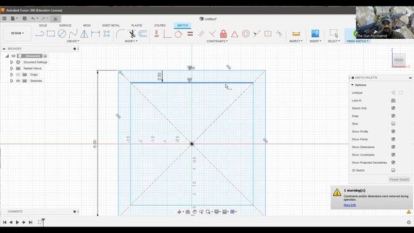The height and width of the screenshot is (233, 414).
Task: Open the DESIGN workspace dropdown
Action: (17, 33)
